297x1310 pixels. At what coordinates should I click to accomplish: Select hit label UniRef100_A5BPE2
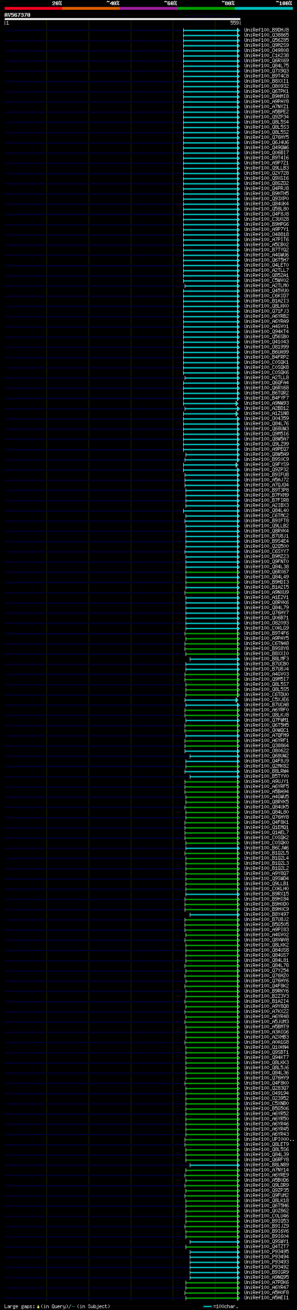pos(266,112)
